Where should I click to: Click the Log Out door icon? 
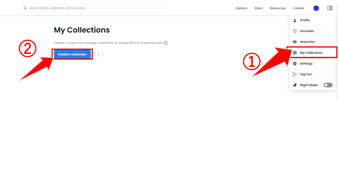click(x=295, y=75)
